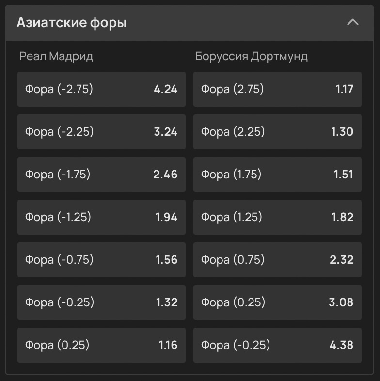Collapse the Азиатские форы section chevron

point(353,22)
